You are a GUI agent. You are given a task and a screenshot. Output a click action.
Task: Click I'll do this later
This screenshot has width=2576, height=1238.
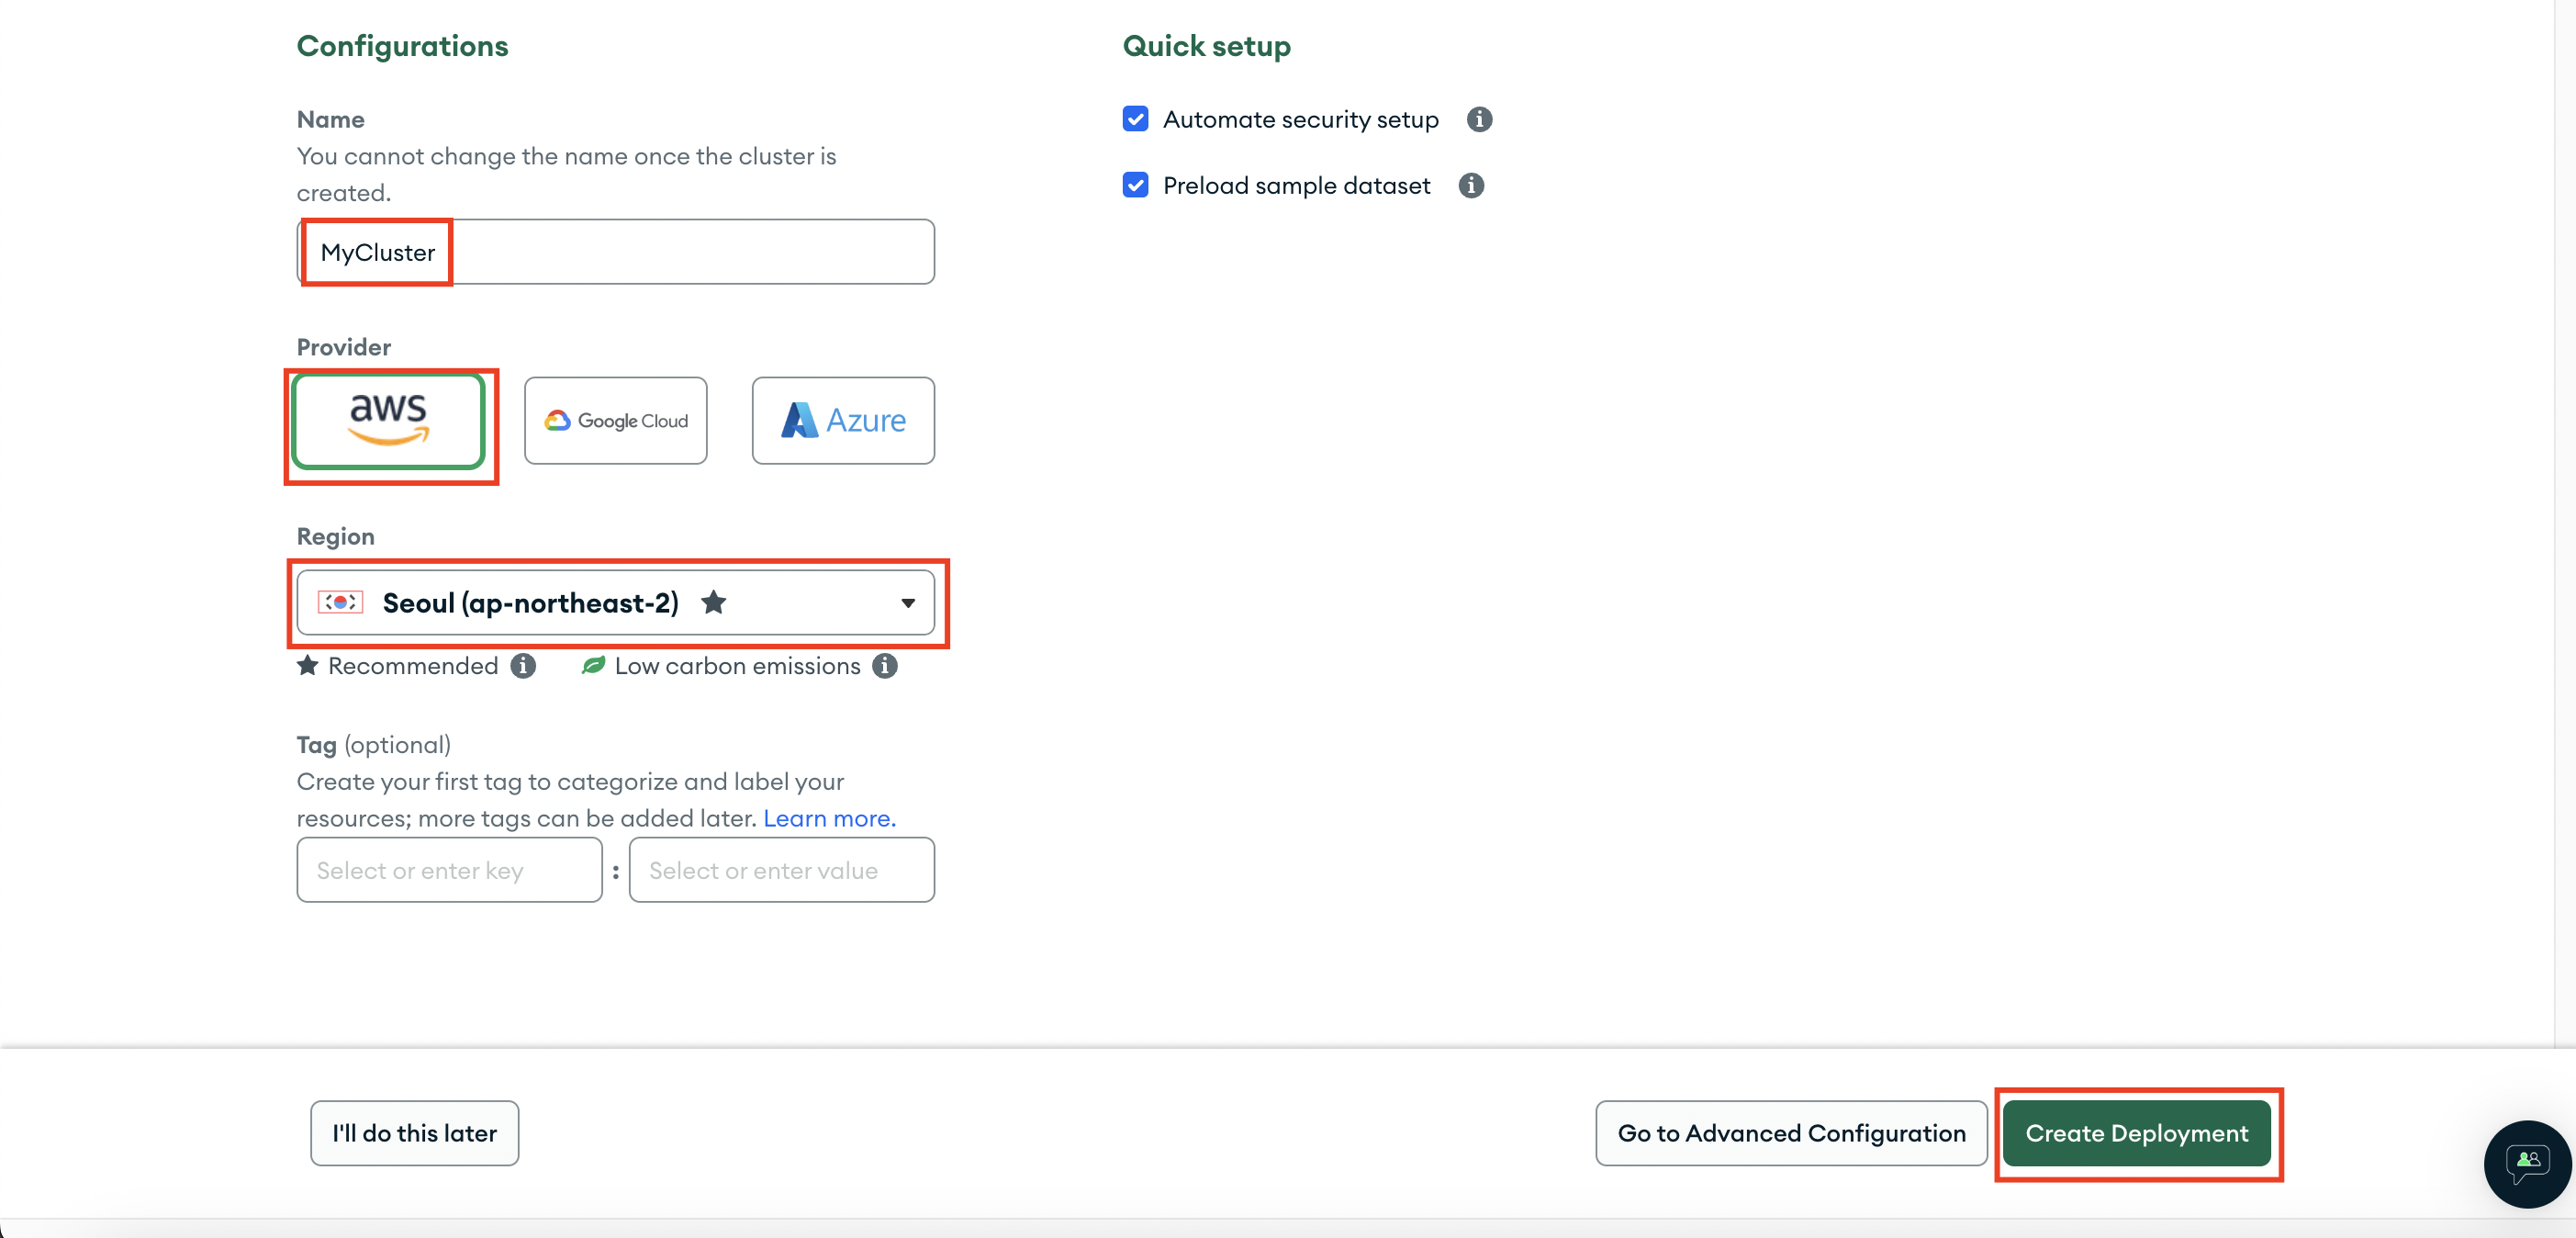point(414,1133)
